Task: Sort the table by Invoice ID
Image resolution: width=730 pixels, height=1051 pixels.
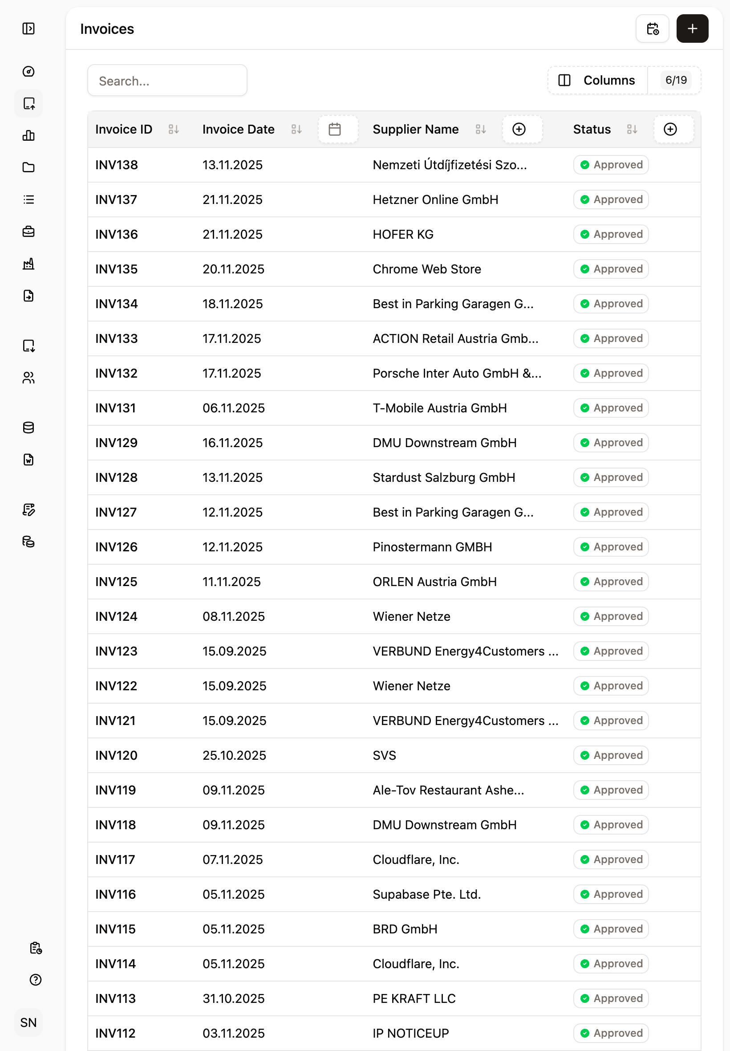Action: (x=173, y=130)
